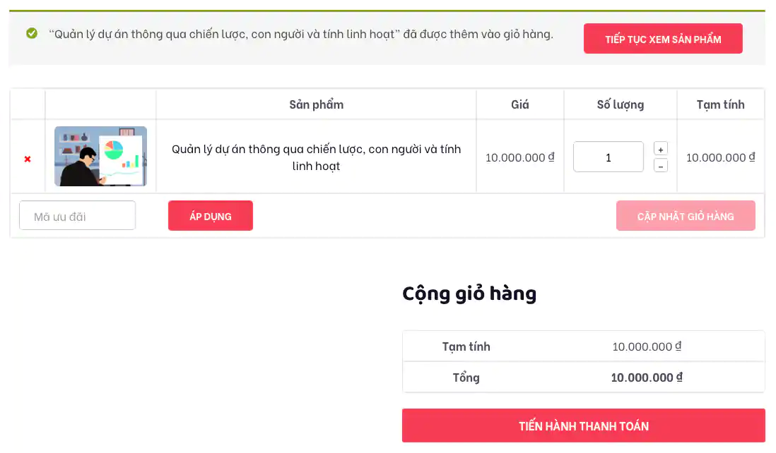This screenshot has width=776, height=453.
Task: Click the TIẾP TỤC XEM SẢN PHẨM button
Action: pos(662,39)
